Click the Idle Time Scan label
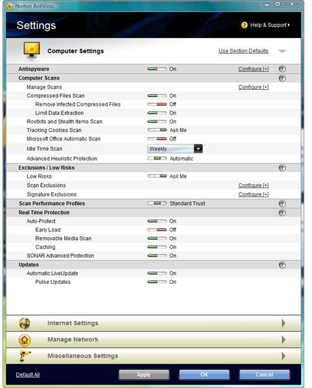The height and width of the screenshot is (388, 312). pyautogui.click(x=44, y=149)
